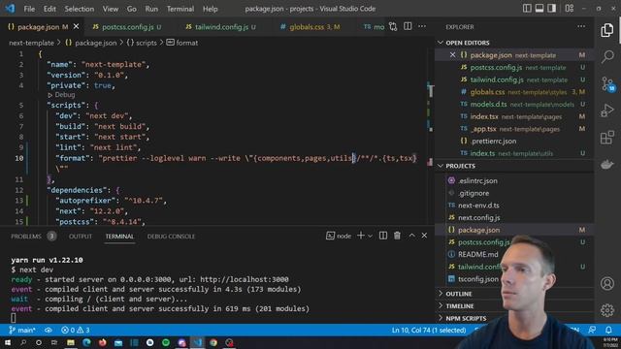The height and width of the screenshot is (349, 621).
Task: Open Run and Debug view
Action: tap(607, 111)
